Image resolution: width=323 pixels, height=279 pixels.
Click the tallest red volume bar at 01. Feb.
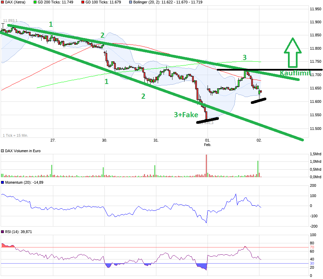click(x=206, y=166)
